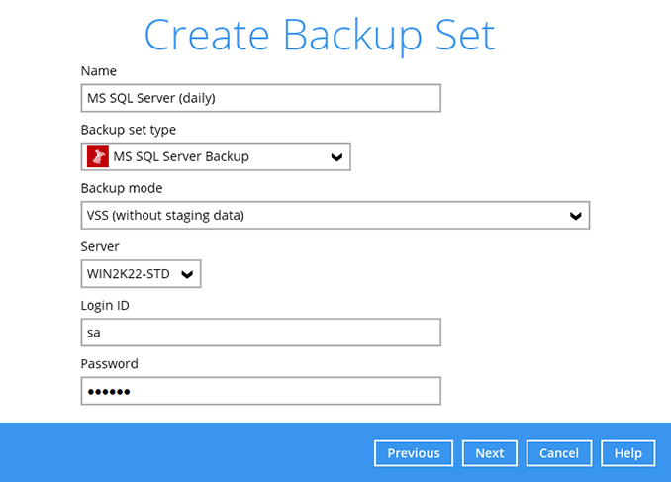The height and width of the screenshot is (482, 671).
Task: Open the Server dropdown WIN2K22-STD
Action: click(x=141, y=274)
